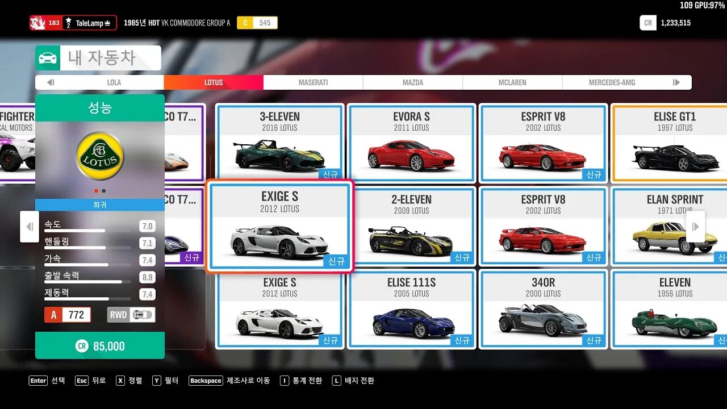Click 신규 tag on the 3-Eleven card
This screenshot has height=409, width=727.
[x=331, y=174]
